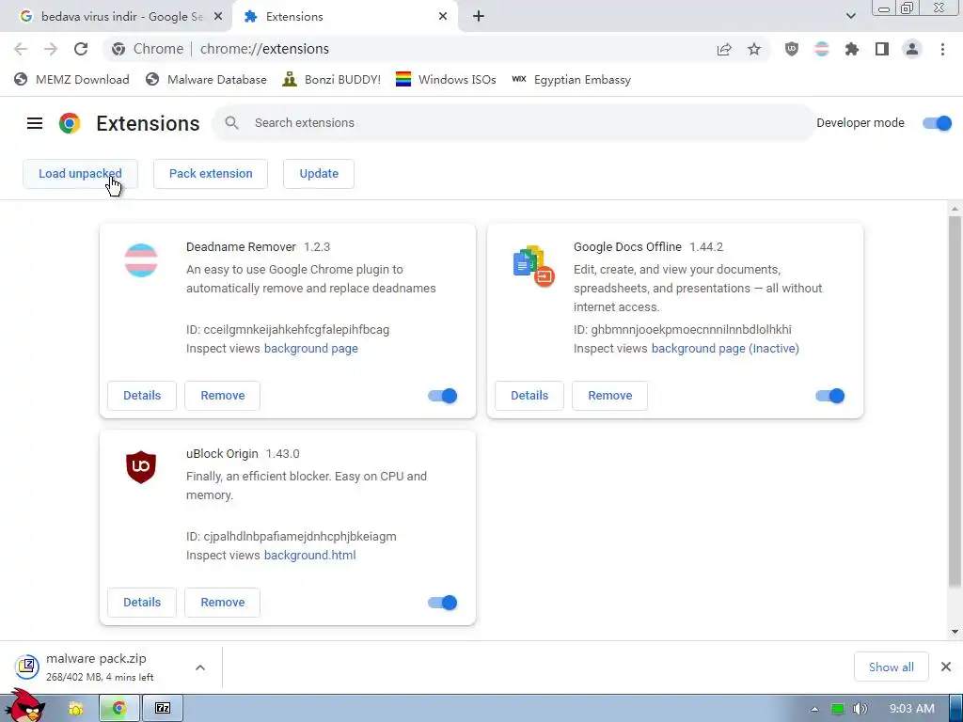Image resolution: width=963 pixels, height=722 pixels.
Task: Open the Extensions main menu hamburger
Action: (35, 123)
